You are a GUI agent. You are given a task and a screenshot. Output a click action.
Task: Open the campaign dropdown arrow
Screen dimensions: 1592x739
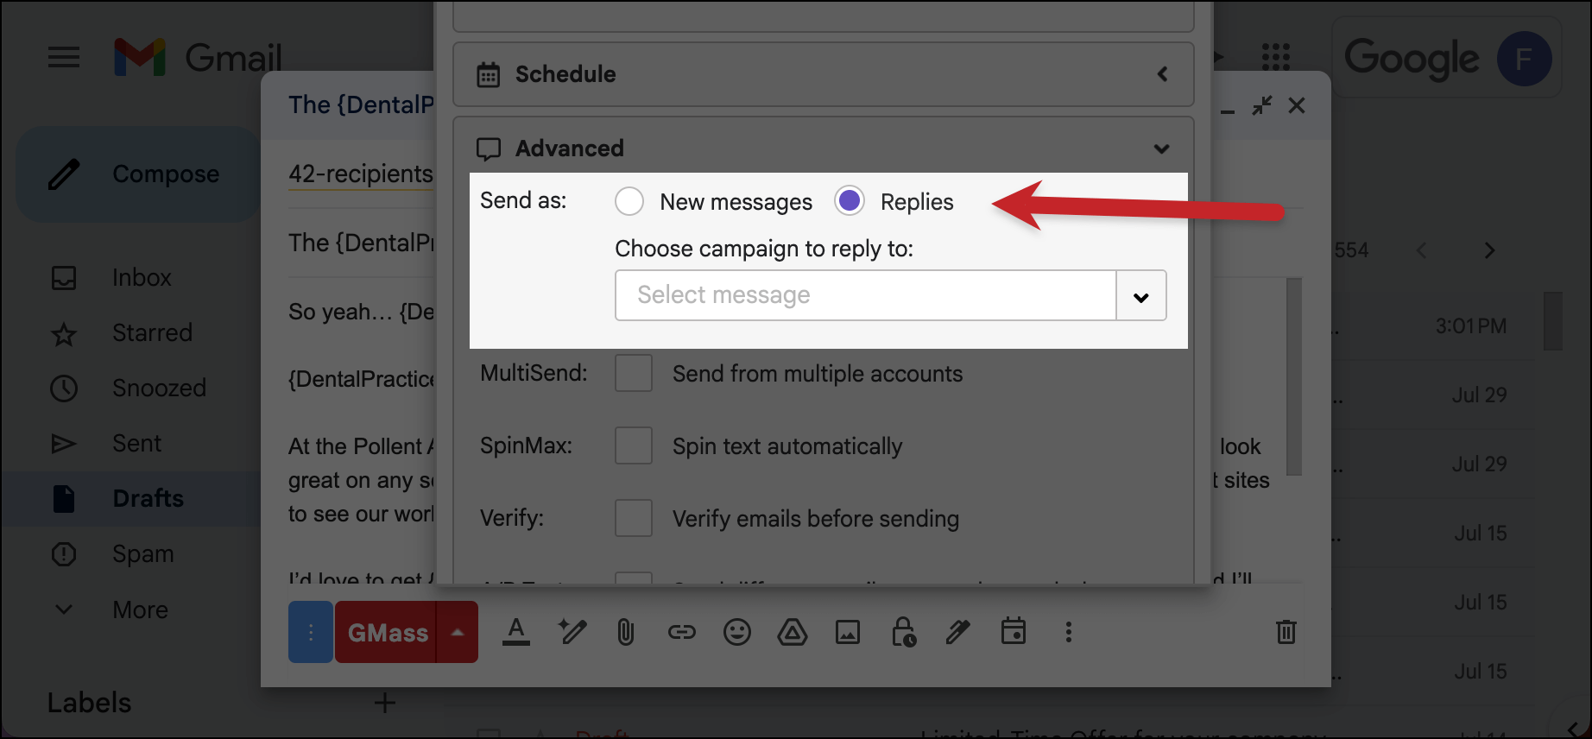1141,296
